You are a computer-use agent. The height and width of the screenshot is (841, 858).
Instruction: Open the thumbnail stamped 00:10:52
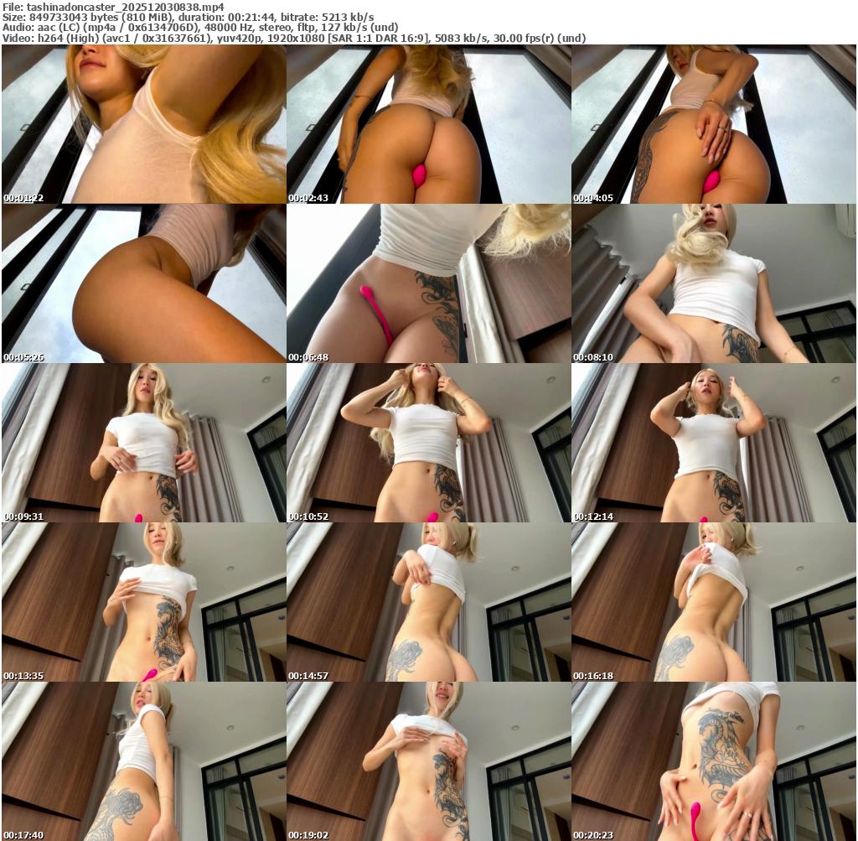coord(429,443)
